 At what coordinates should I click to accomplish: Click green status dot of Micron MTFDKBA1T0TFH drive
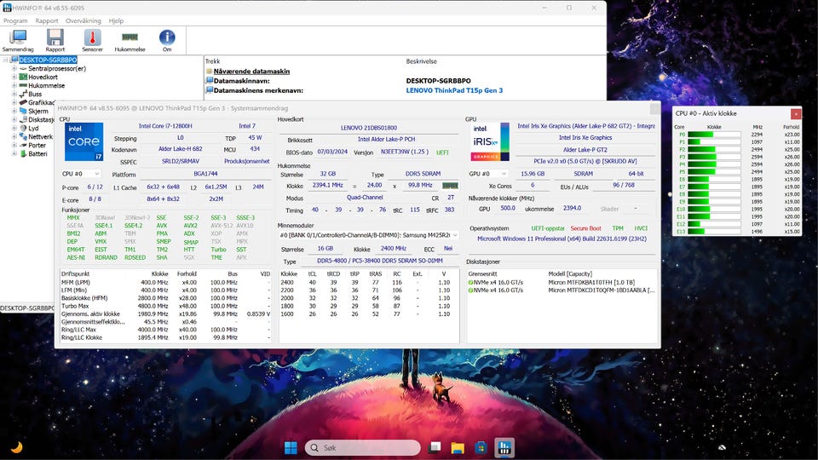(470, 283)
